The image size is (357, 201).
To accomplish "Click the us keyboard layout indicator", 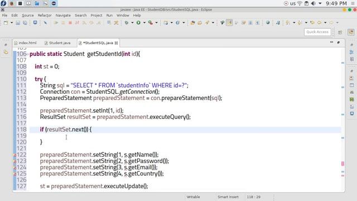I will click(293, 3).
